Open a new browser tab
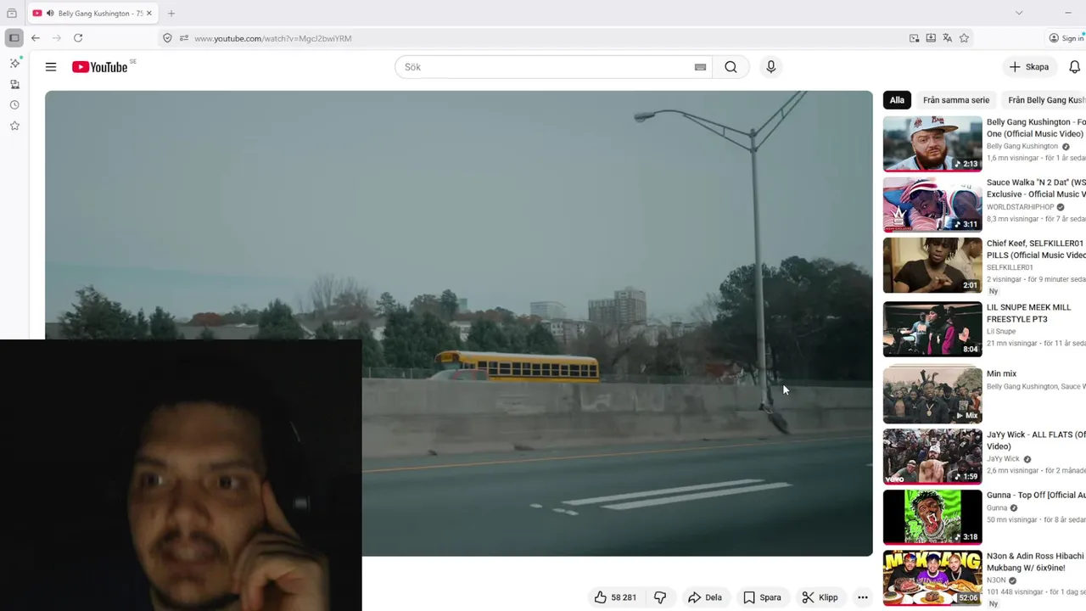Viewport: 1086px width, 611px height. point(171,14)
